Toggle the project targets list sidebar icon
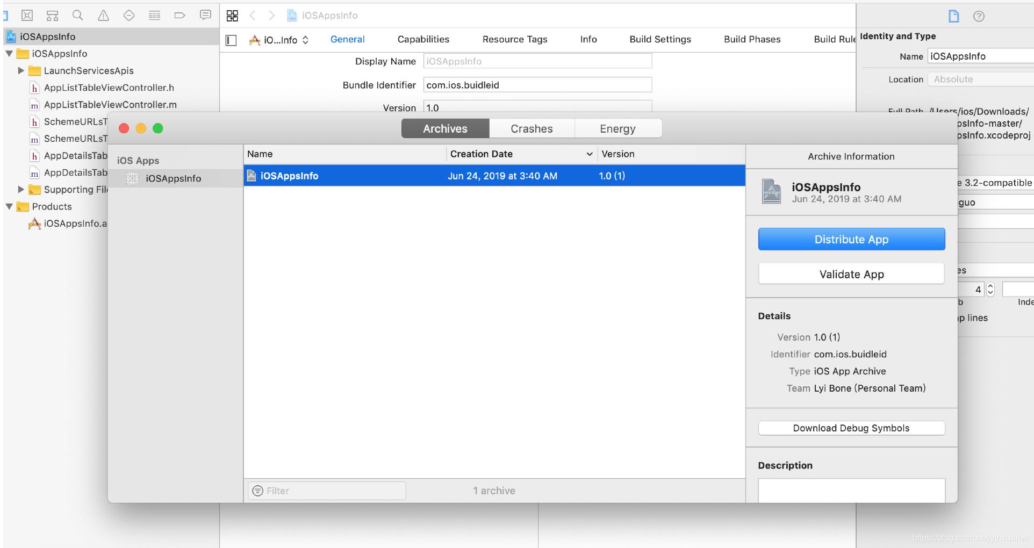The width and height of the screenshot is (1034, 548). point(231,40)
